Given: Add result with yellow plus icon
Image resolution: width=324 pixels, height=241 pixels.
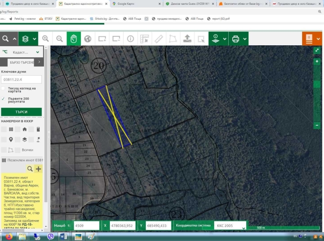Looking at the screenshot, I should coord(38,169).
